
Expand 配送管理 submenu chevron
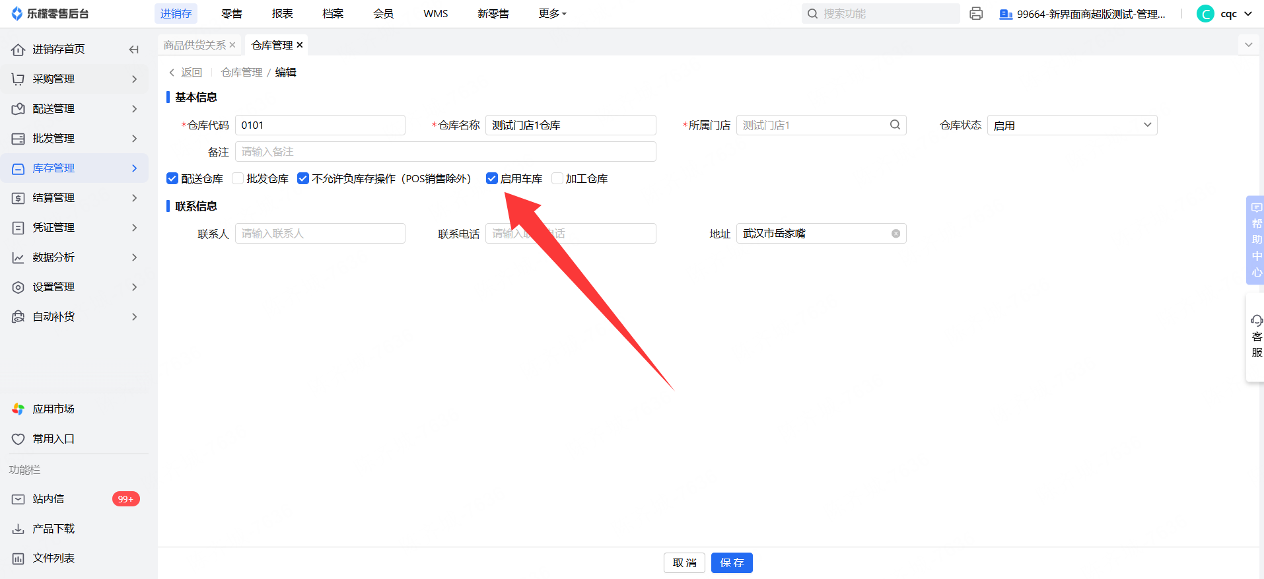click(x=135, y=109)
